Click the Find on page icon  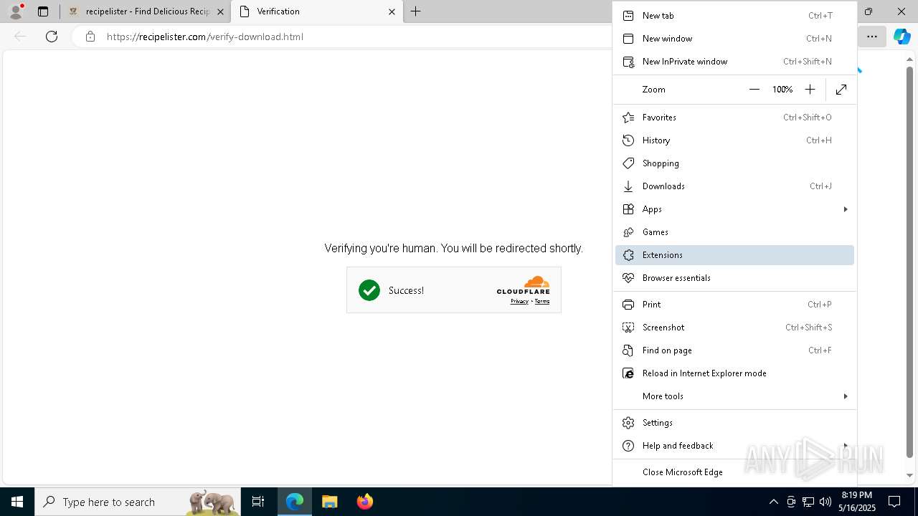click(x=628, y=350)
